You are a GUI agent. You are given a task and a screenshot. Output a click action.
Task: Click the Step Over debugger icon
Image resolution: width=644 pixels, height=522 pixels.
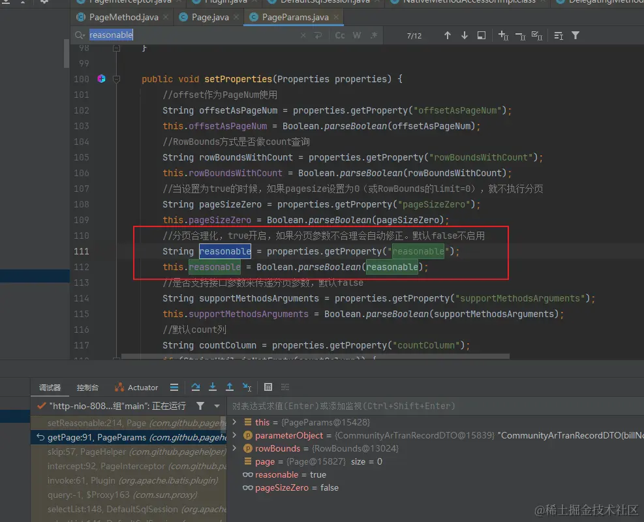[194, 387]
